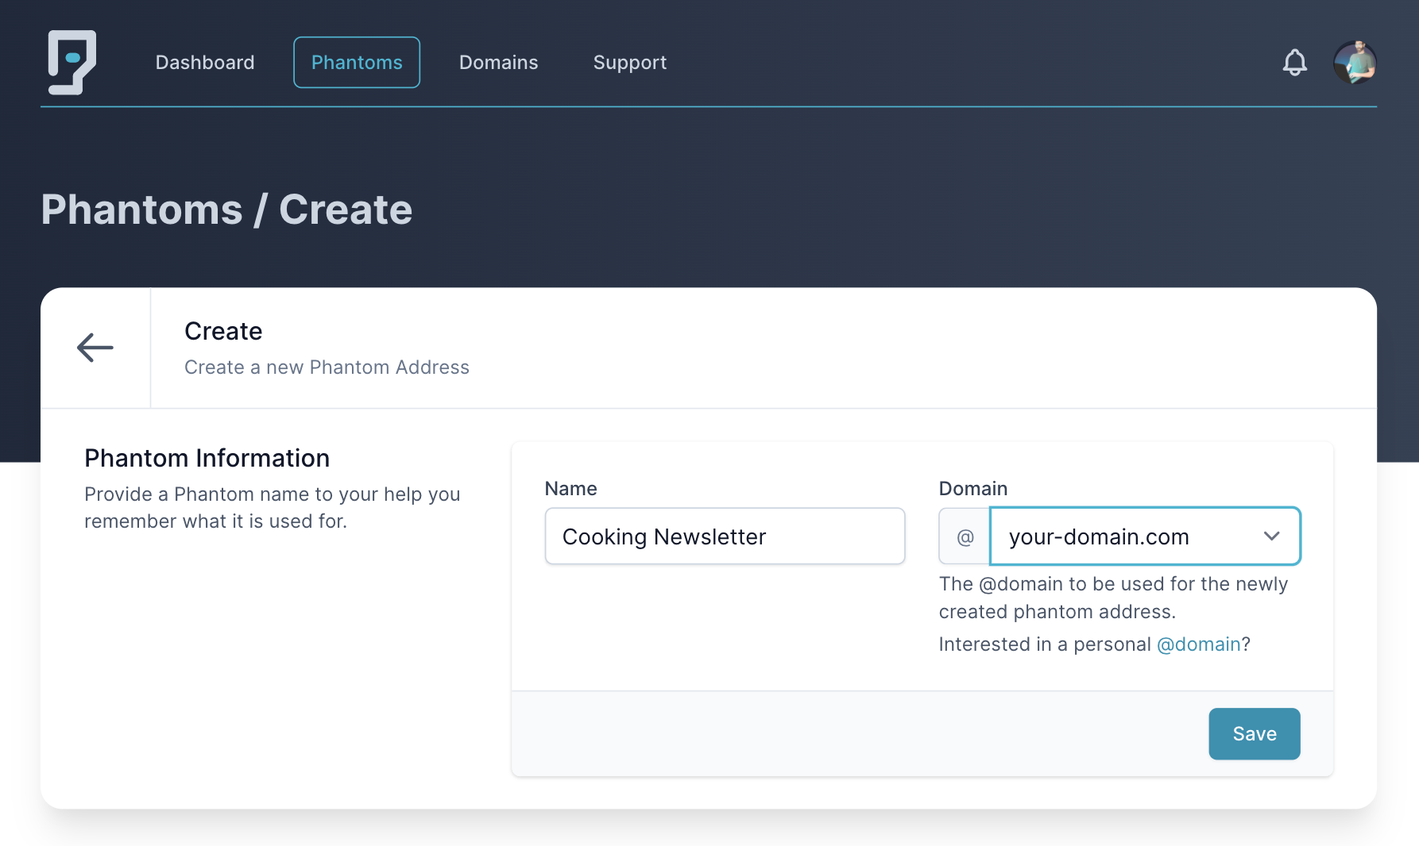1419x846 pixels.
Task: Navigate to Domains
Action: tap(498, 63)
